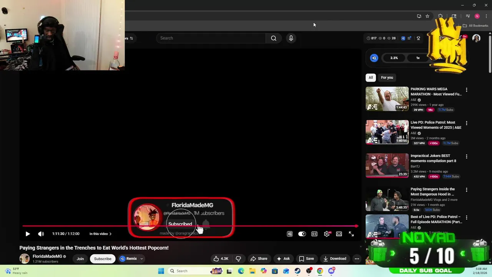This screenshot has height=277, width=492.
Task: Open All Bookmarks folder
Action: click(x=475, y=26)
